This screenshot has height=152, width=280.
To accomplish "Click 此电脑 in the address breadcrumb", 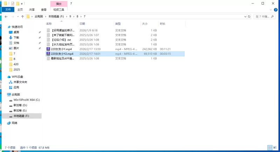I will coord(39,16).
